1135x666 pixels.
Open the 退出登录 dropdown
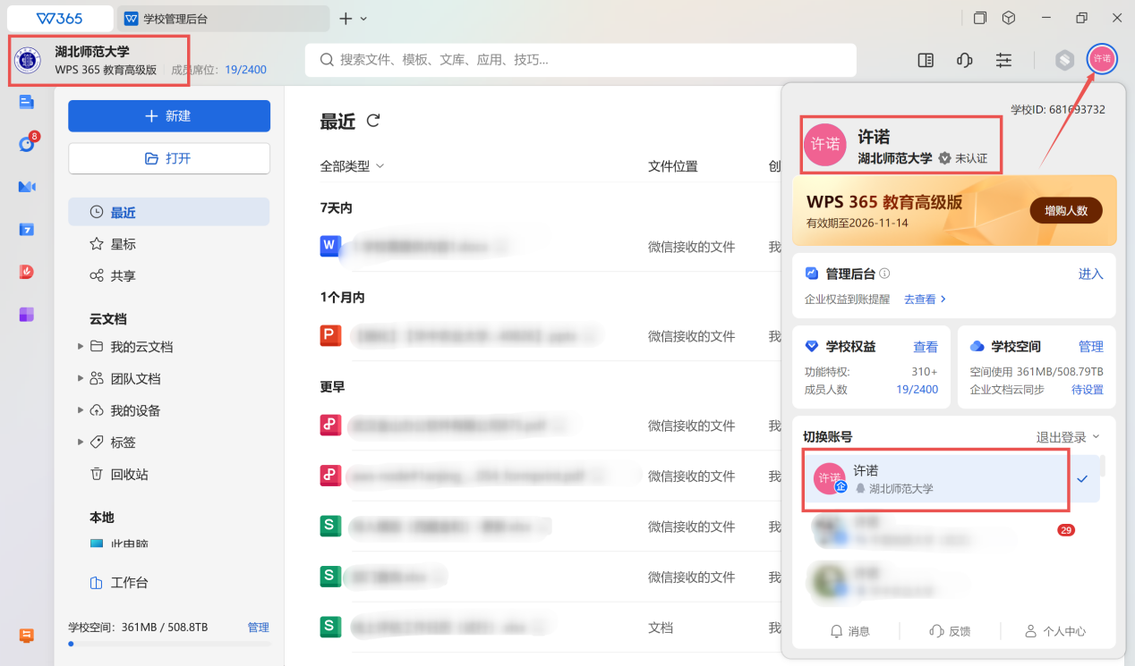1067,437
